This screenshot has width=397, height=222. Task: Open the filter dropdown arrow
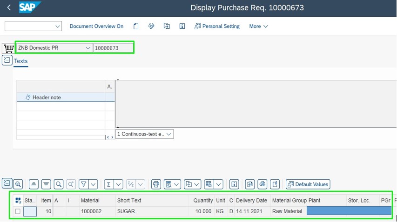pos(93,184)
